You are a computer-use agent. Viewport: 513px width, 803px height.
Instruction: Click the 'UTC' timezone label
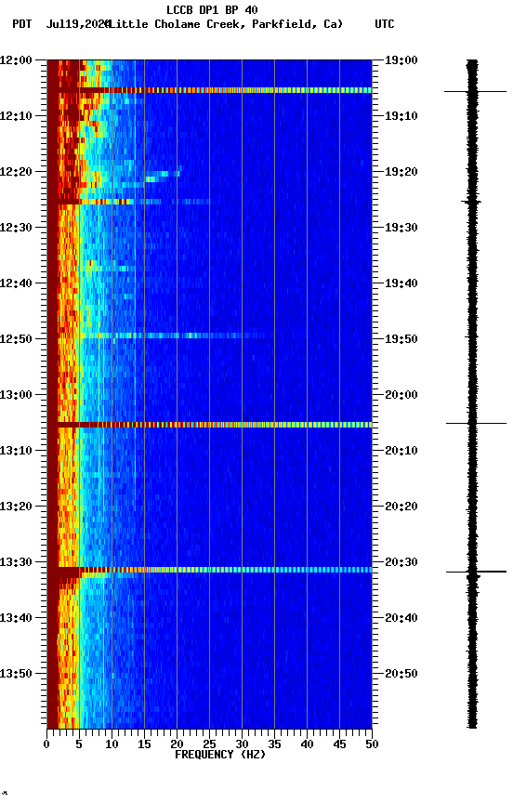[385, 24]
